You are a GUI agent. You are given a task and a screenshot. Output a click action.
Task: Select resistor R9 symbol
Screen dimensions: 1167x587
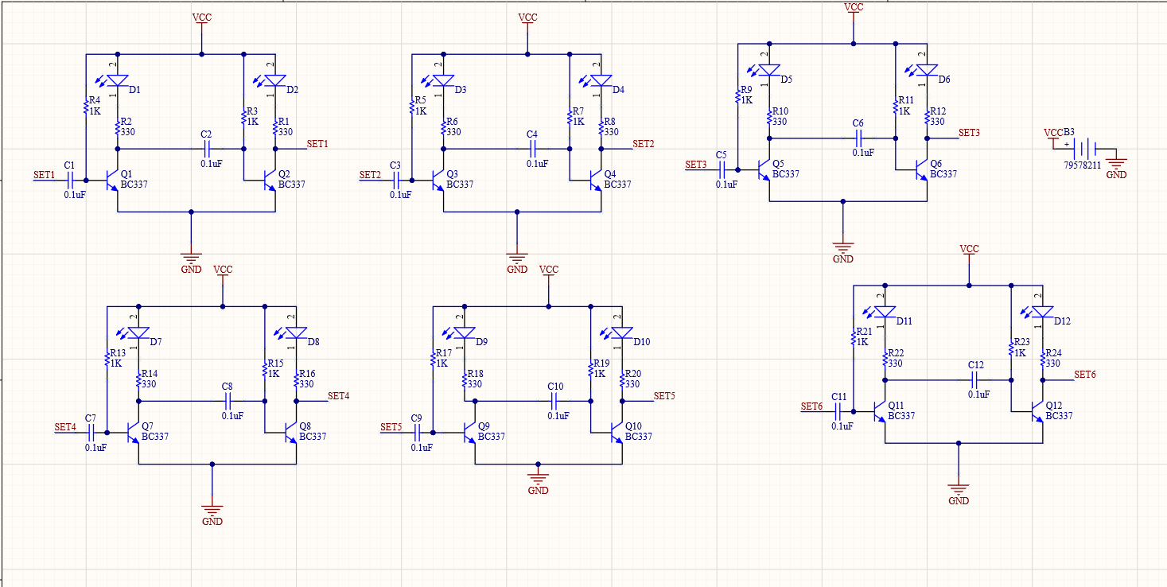pos(737,96)
